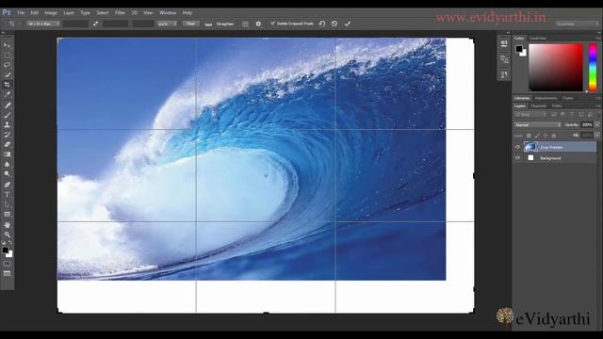Open the File menu
The width and height of the screenshot is (603, 339).
[21, 12]
